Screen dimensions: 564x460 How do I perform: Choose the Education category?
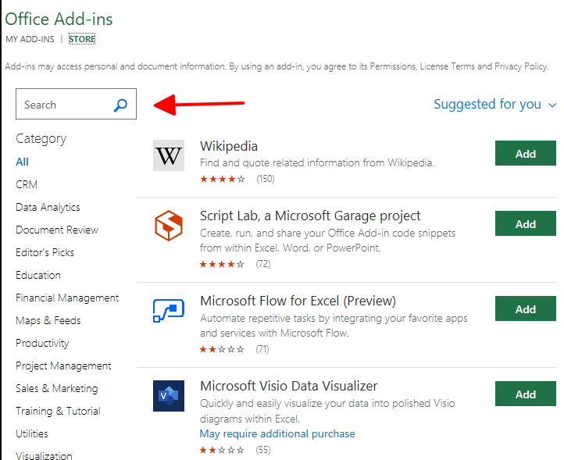(x=38, y=275)
